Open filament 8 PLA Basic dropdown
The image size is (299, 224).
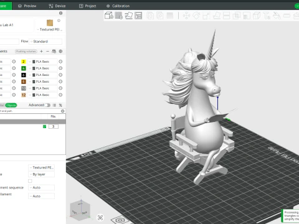click(x=42, y=82)
